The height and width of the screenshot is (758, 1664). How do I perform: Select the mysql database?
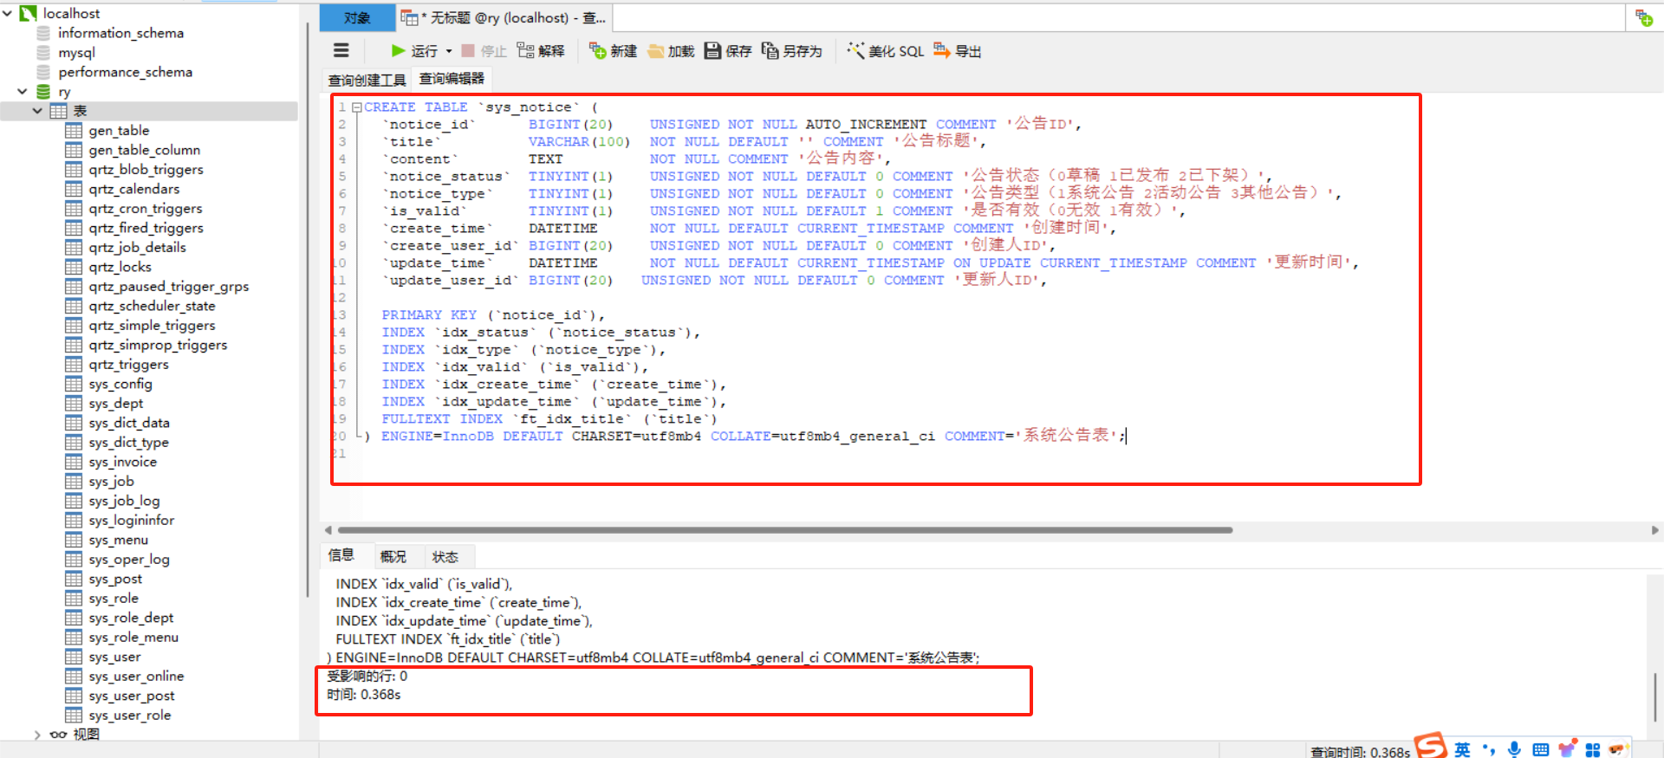point(76,53)
